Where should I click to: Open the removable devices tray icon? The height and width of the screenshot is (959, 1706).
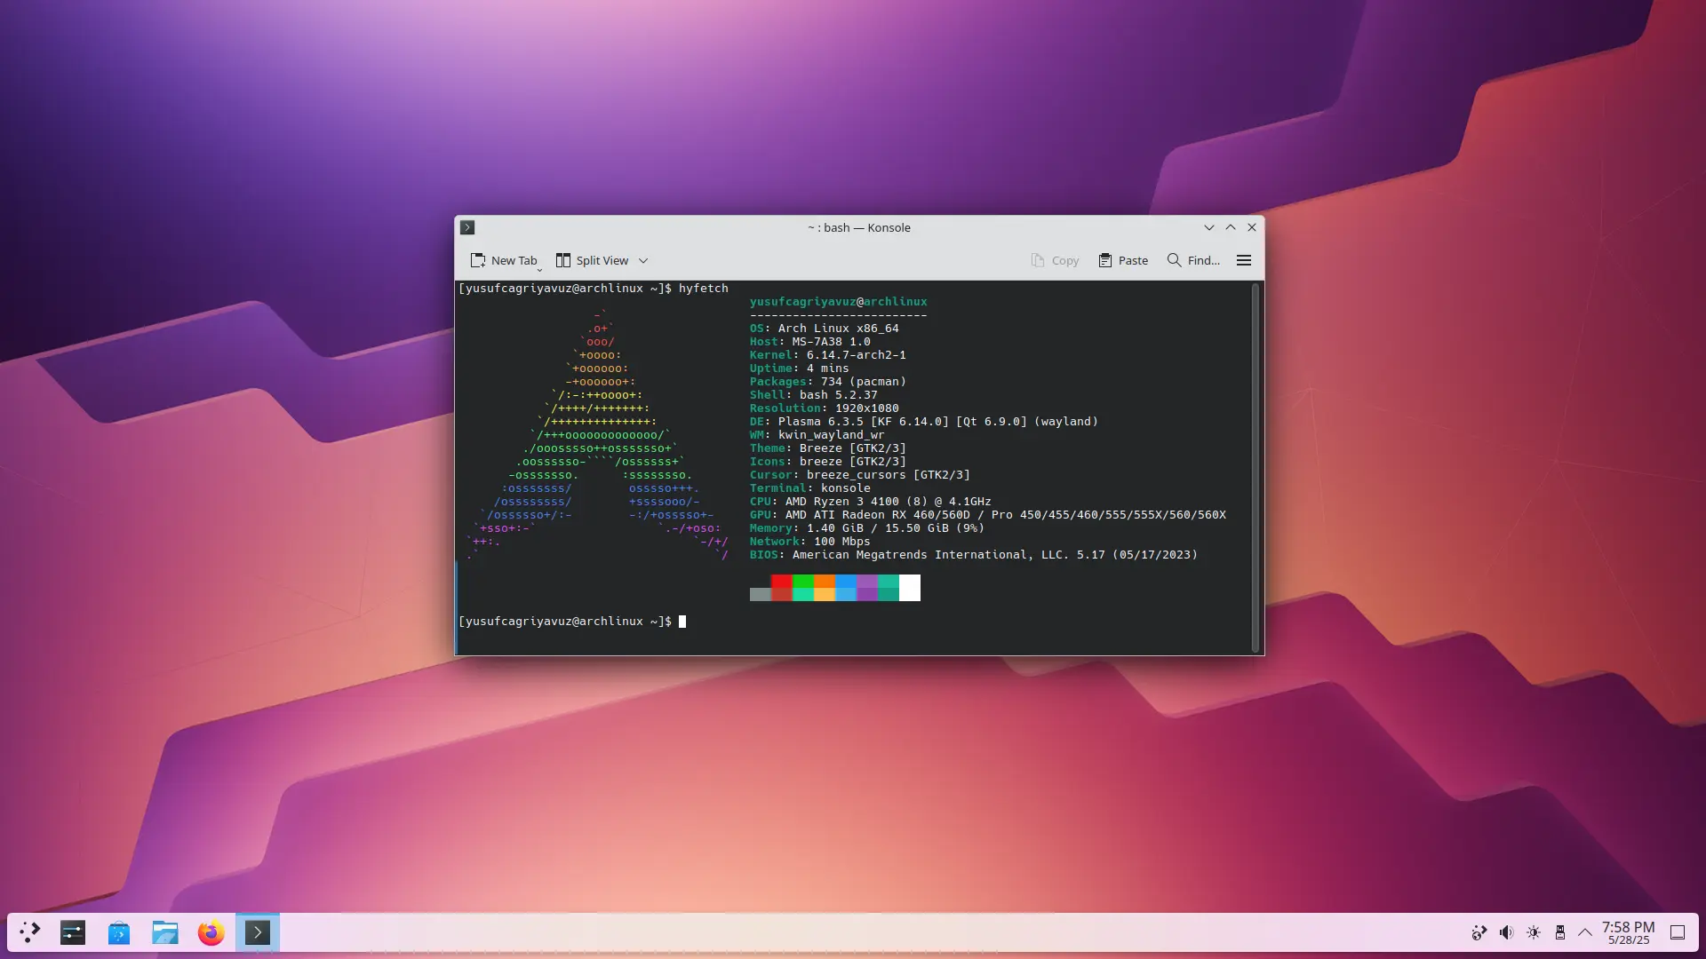point(1560,932)
